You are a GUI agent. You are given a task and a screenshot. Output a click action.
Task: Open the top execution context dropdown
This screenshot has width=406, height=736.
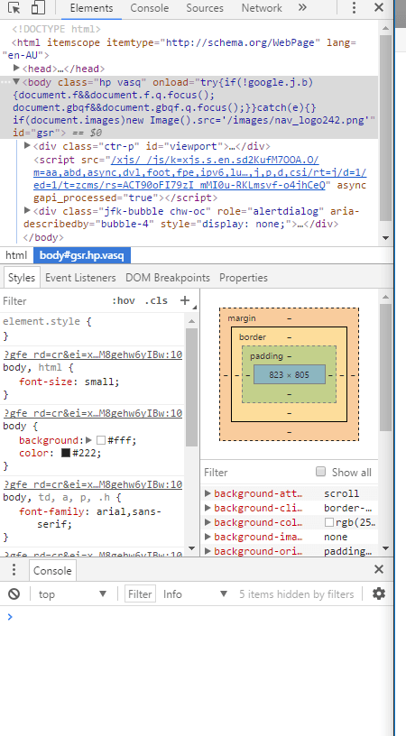[x=73, y=594]
